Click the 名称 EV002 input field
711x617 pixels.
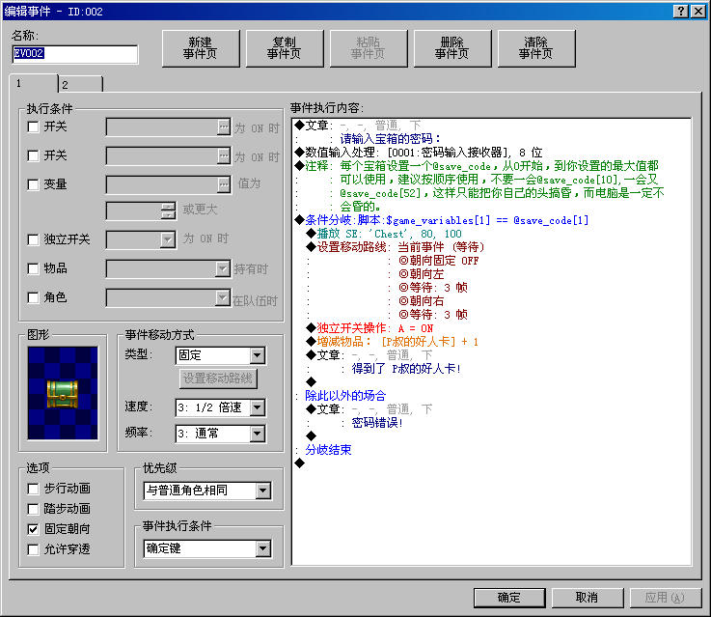(x=75, y=53)
